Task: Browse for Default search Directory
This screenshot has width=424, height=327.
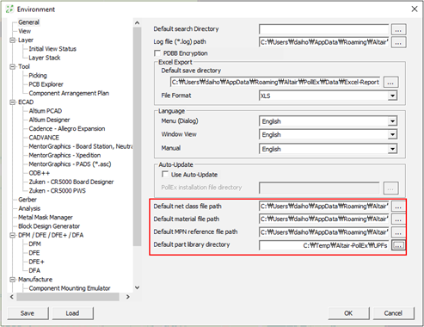Action: coord(398,29)
